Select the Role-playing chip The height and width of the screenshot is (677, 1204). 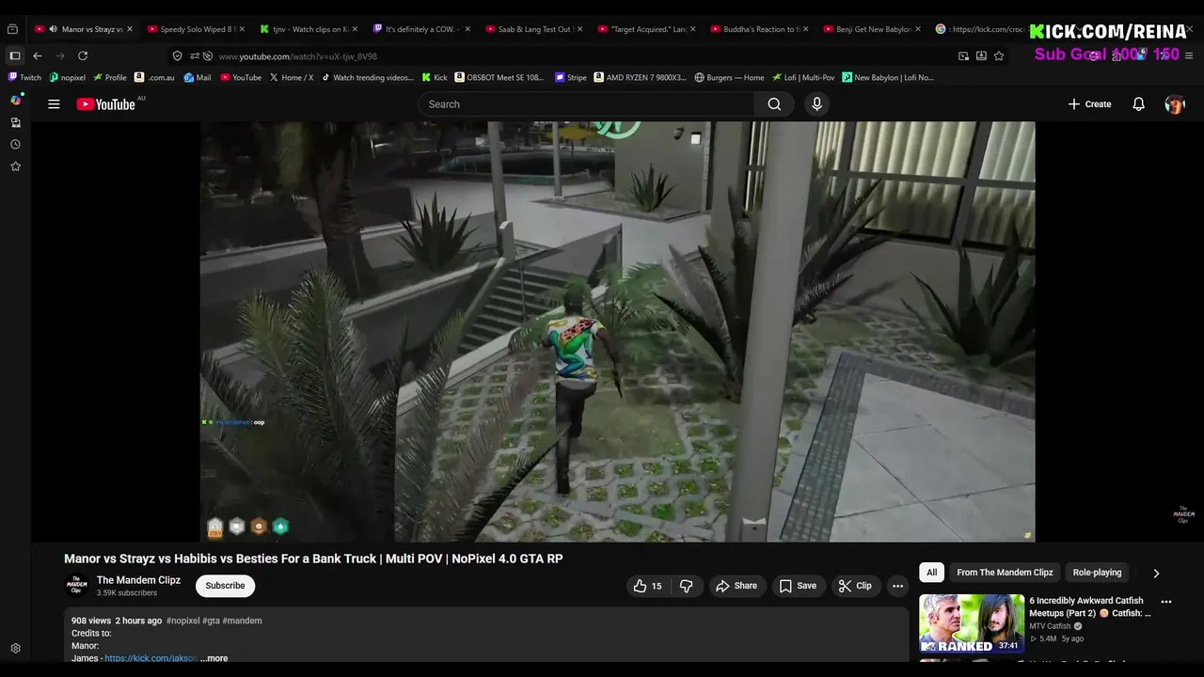click(1097, 573)
